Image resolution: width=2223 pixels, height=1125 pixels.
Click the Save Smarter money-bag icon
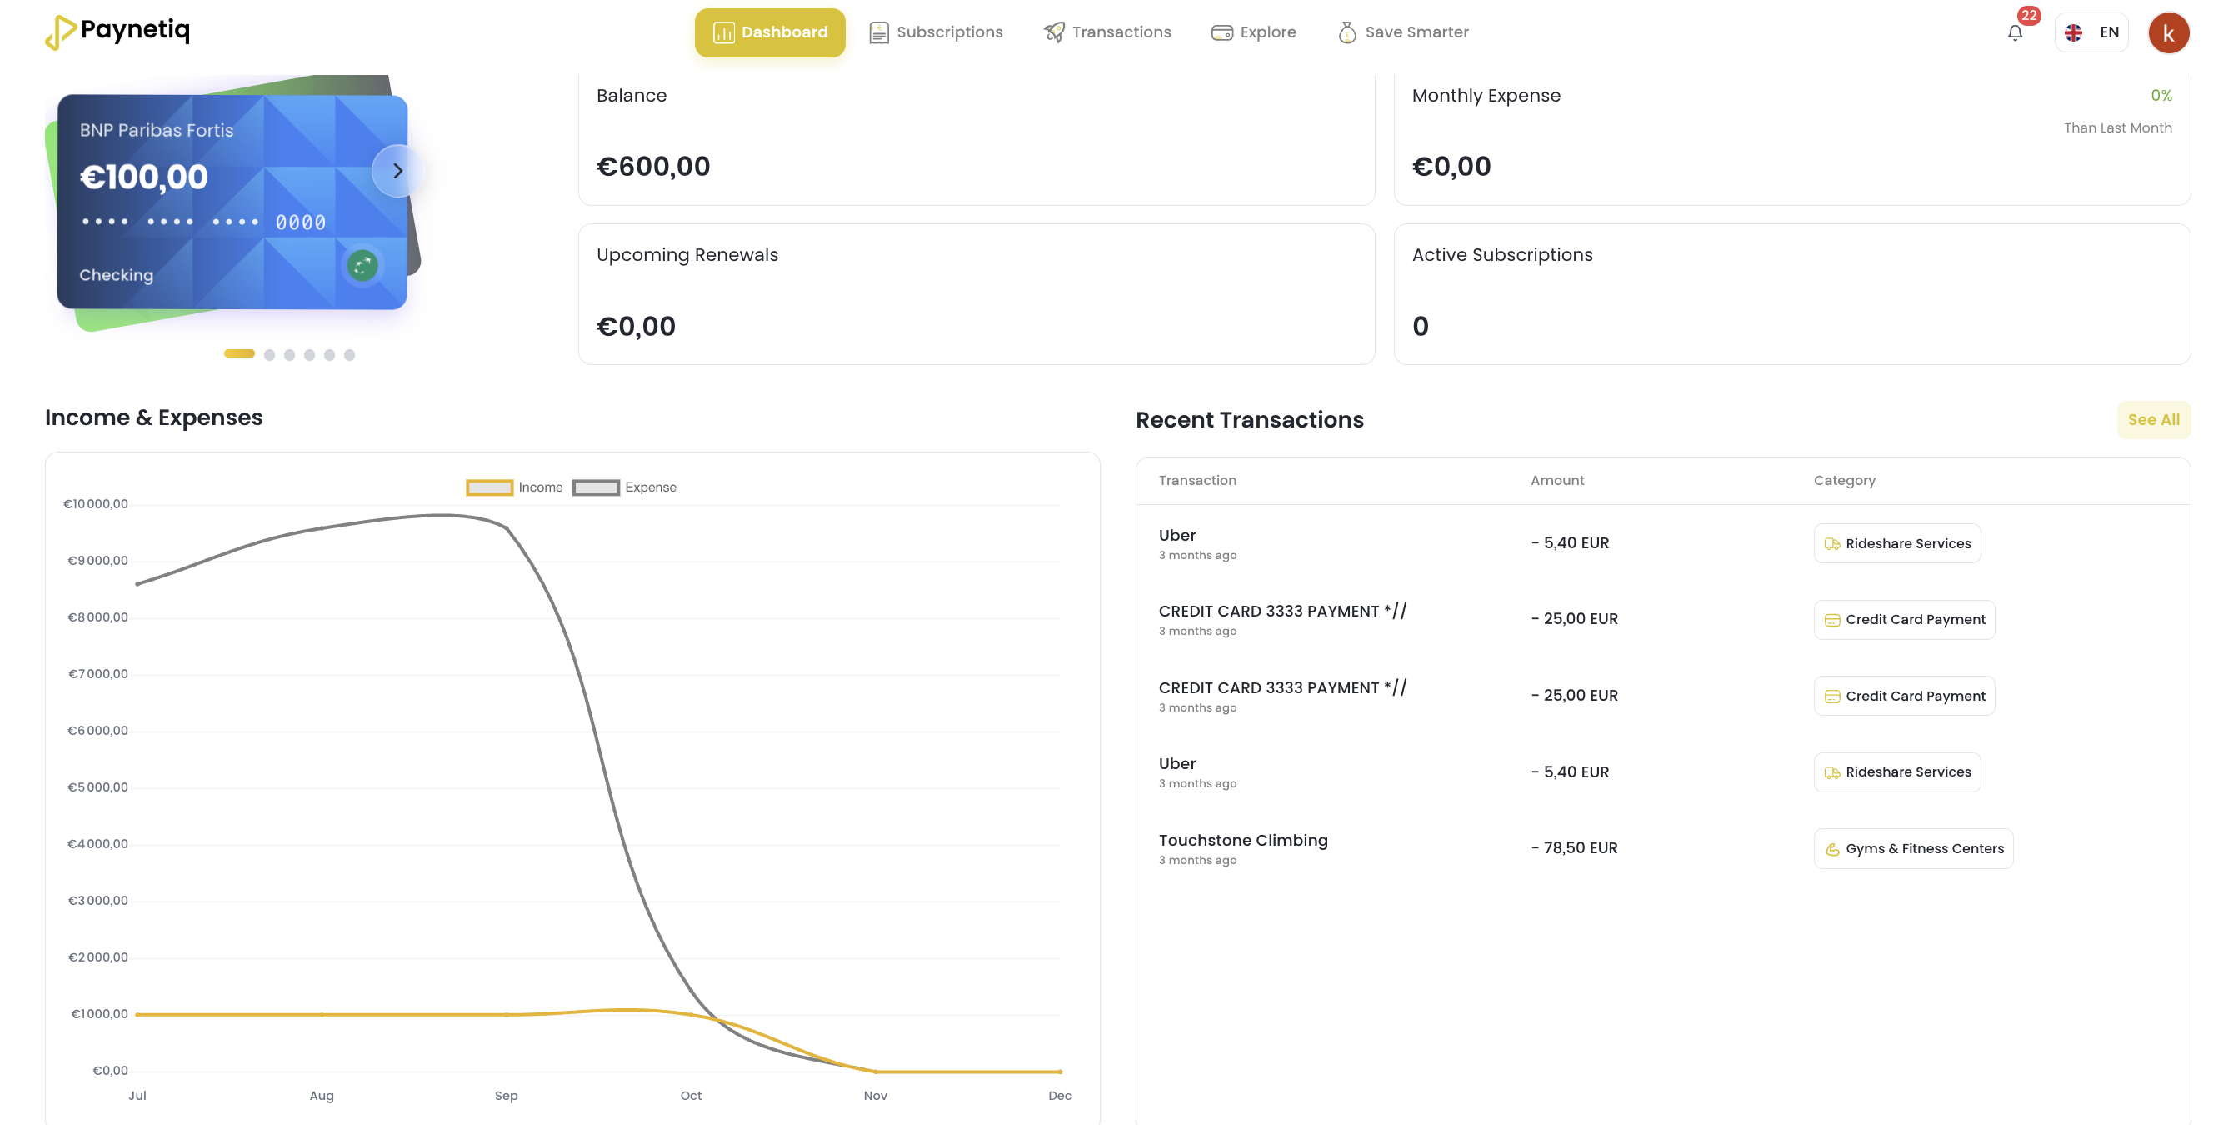pos(1346,32)
